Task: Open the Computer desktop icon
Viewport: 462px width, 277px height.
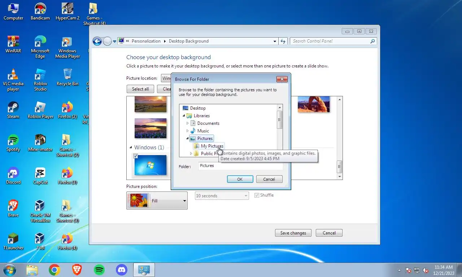Action: 13,12
